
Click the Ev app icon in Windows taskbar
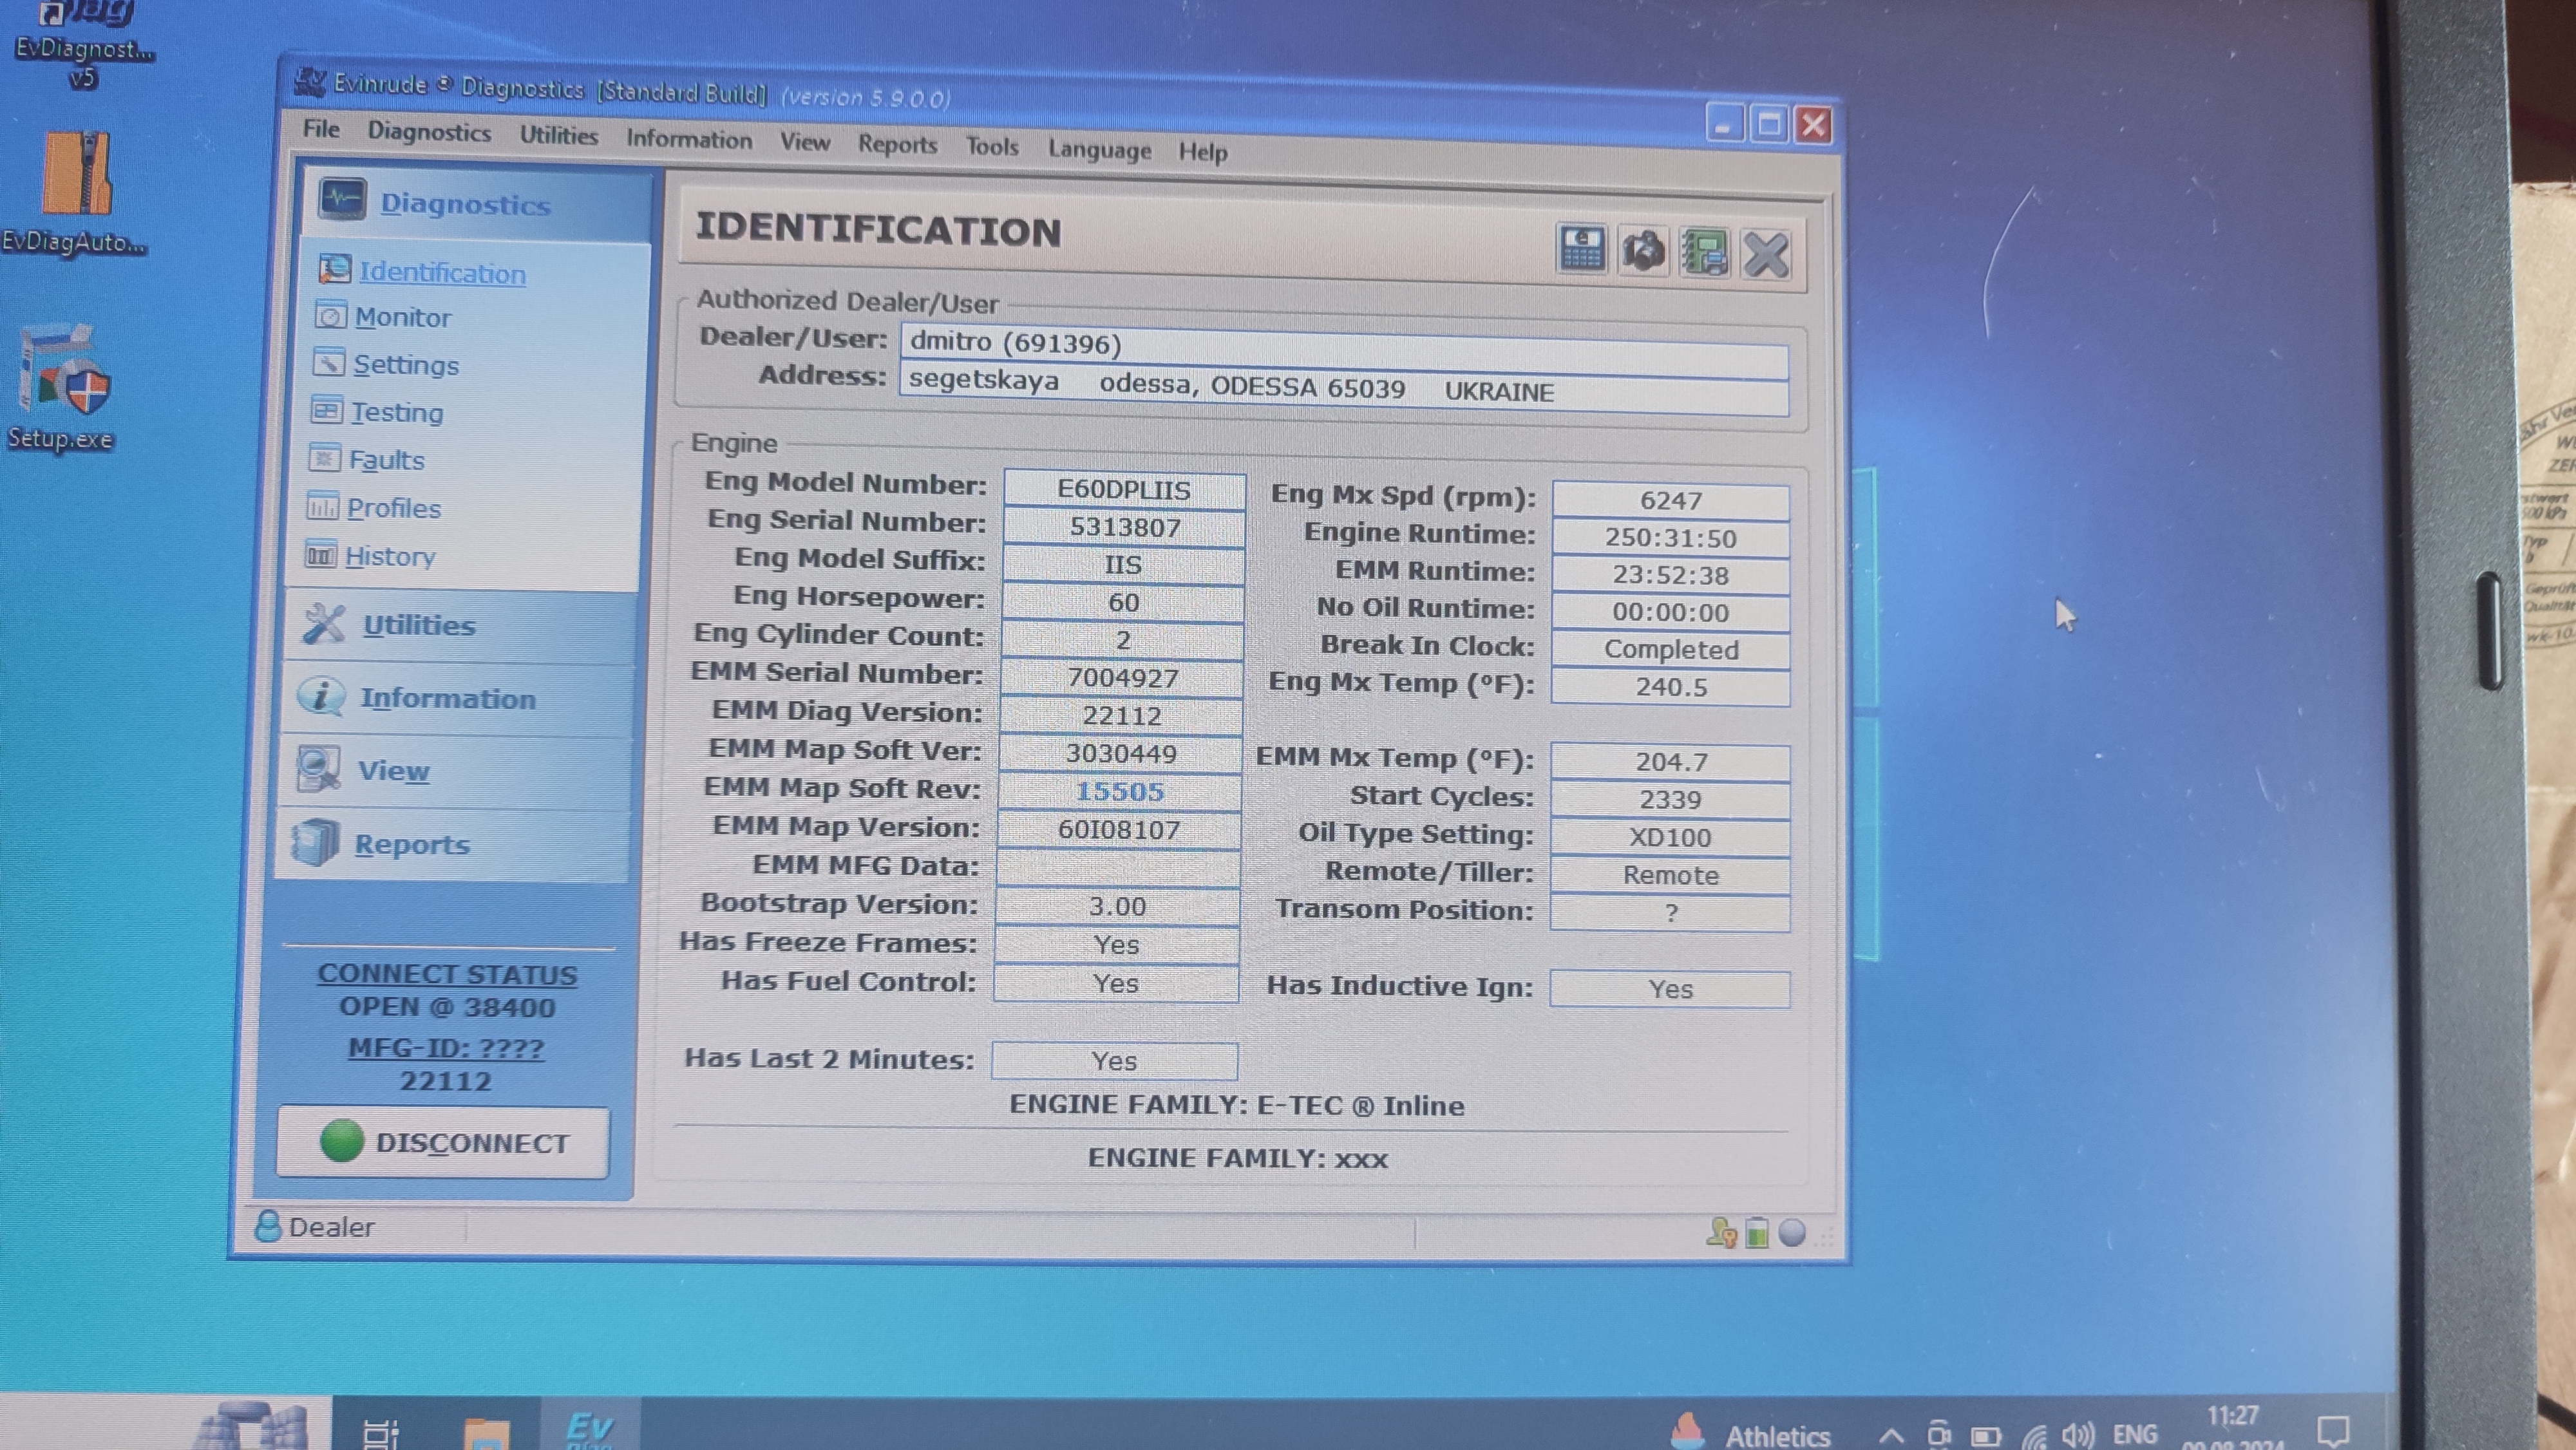tap(590, 1427)
